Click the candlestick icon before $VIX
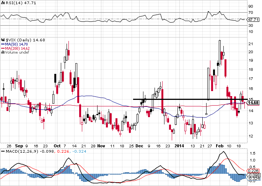The width and height of the screenshot is (262, 186). [x=3, y=40]
